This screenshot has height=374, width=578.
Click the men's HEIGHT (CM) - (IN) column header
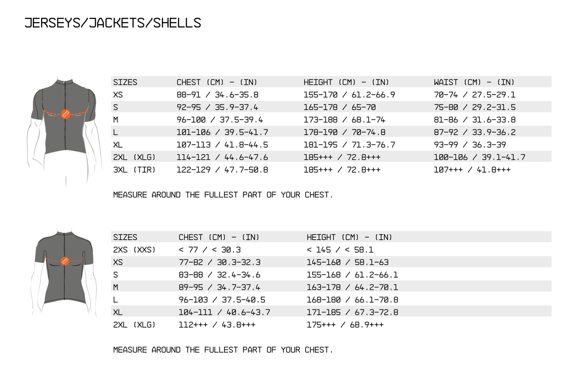tap(346, 82)
